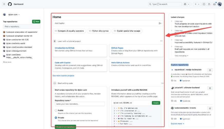Click the GitHub Octocat logo
The image size is (224, 129).
point(10,4)
